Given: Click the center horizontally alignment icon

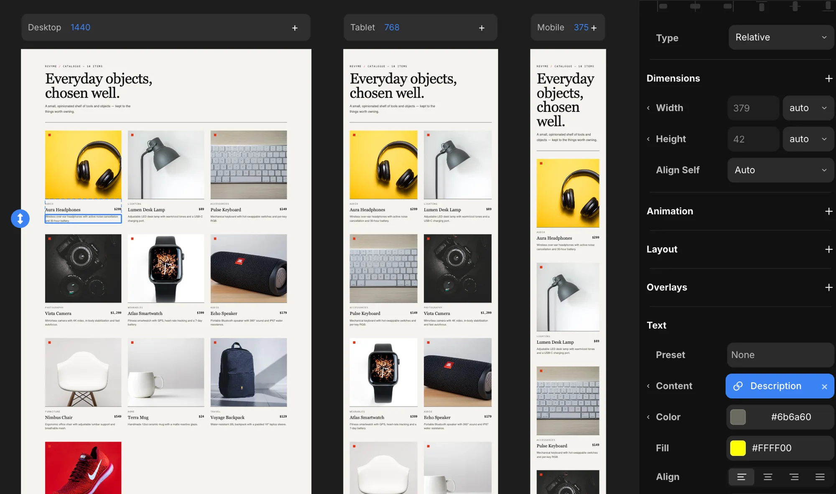Looking at the screenshot, I should click(x=695, y=6).
